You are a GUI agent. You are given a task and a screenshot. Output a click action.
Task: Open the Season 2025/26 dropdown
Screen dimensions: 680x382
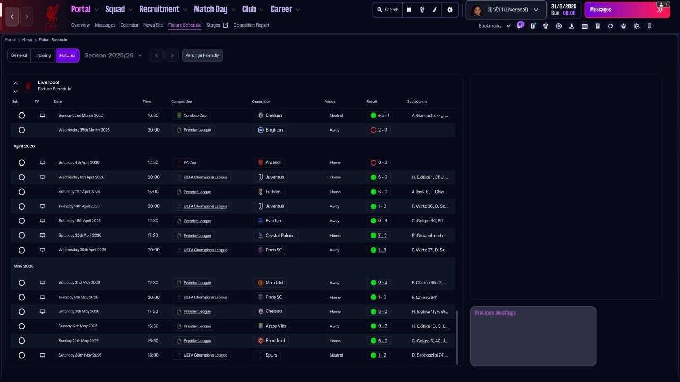click(x=113, y=55)
